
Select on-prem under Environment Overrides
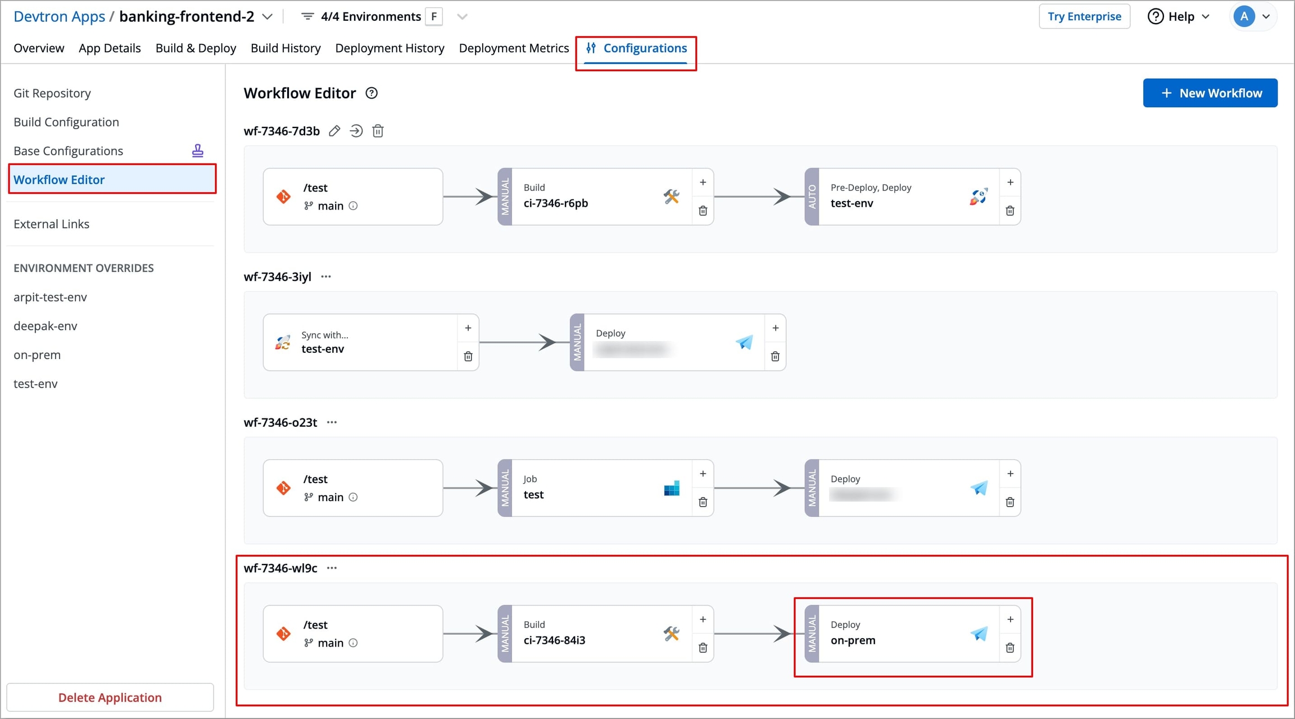point(37,355)
